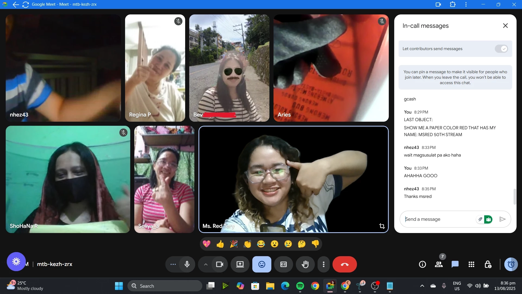Click the red leave call button

coord(345,264)
